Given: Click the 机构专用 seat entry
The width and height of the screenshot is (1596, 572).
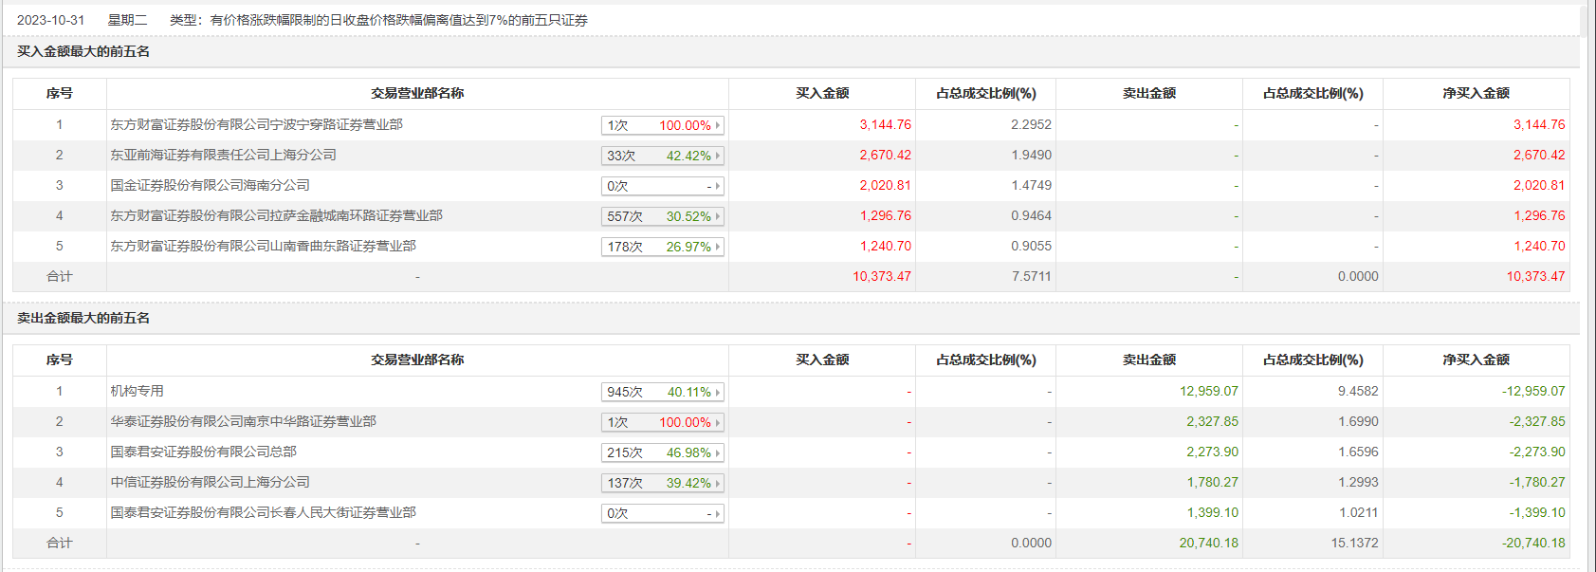Looking at the screenshot, I should point(137,391).
